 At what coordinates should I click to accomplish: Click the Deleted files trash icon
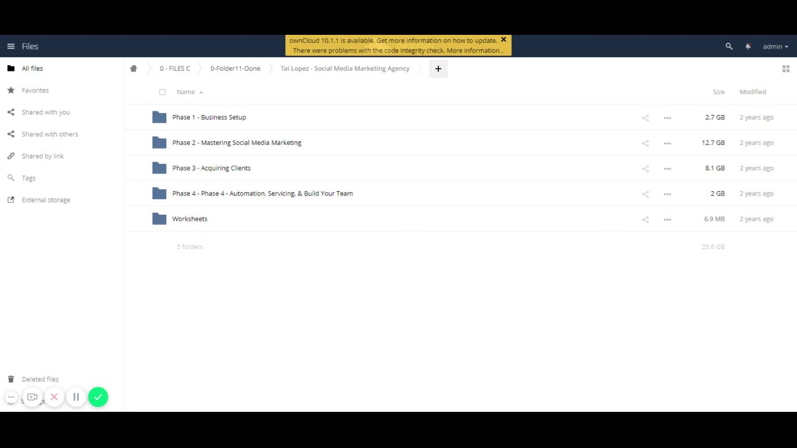coord(11,379)
